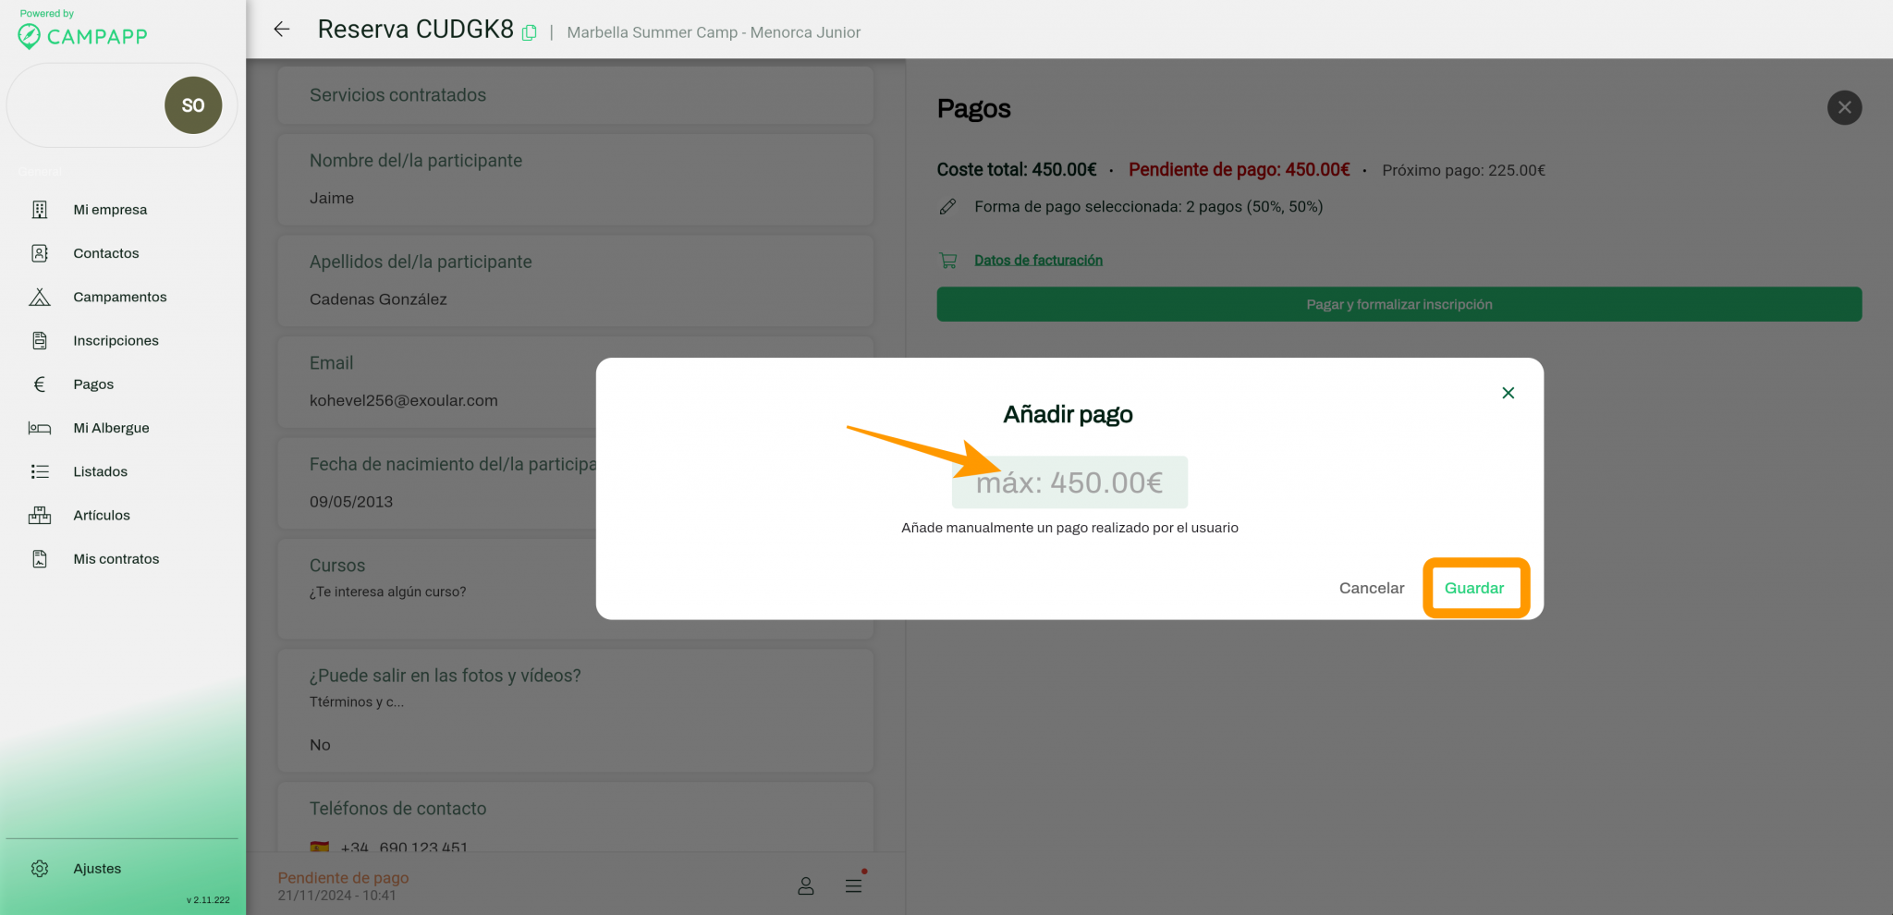Click the Listados checklist icon
The image size is (1893, 915).
pyautogui.click(x=40, y=471)
